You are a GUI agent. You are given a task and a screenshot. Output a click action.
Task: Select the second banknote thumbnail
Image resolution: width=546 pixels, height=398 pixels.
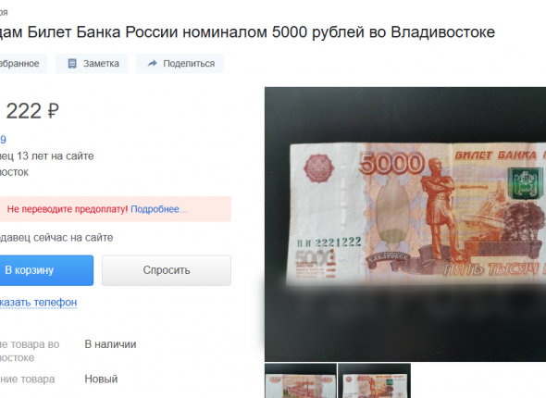click(374, 380)
